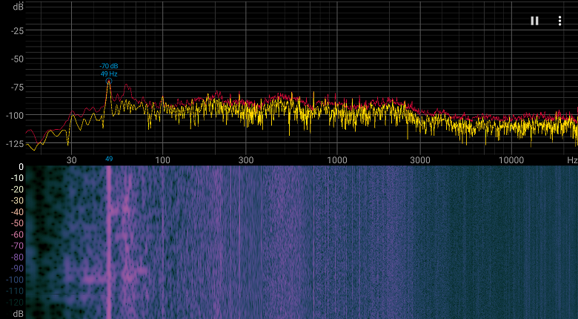Click the '-80' spectrogram color scale label

click(x=17, y=257)
